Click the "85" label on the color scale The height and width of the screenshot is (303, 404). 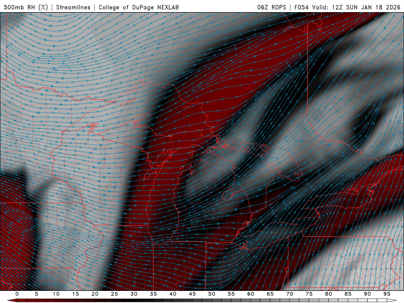(x=348, y=294)
